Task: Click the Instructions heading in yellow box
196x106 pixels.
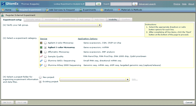Action: click(x=151, y=24)
